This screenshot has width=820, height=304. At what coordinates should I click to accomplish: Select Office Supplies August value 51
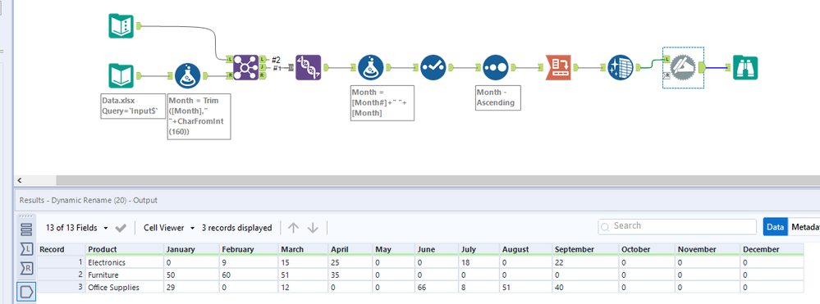point(526,288)
